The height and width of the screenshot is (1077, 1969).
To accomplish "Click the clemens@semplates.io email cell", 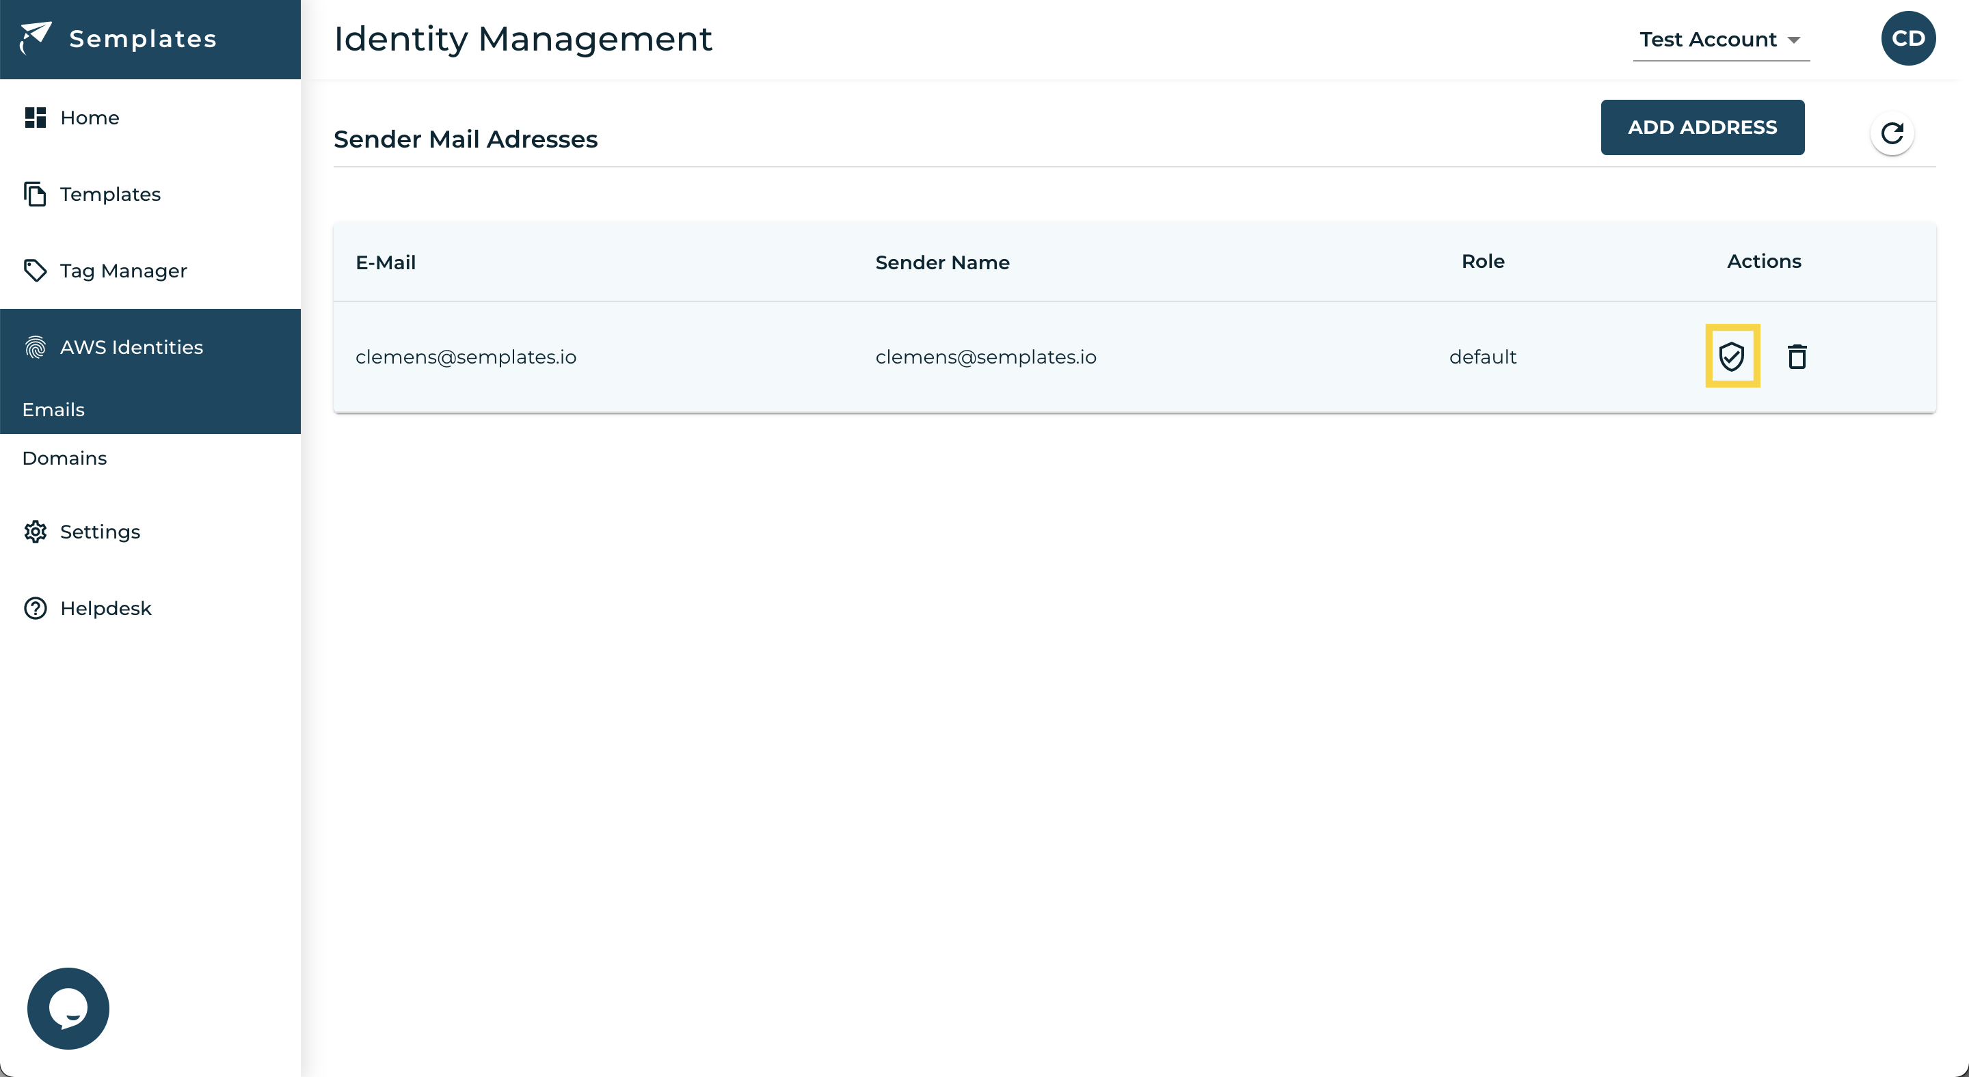I will point(466,357).
